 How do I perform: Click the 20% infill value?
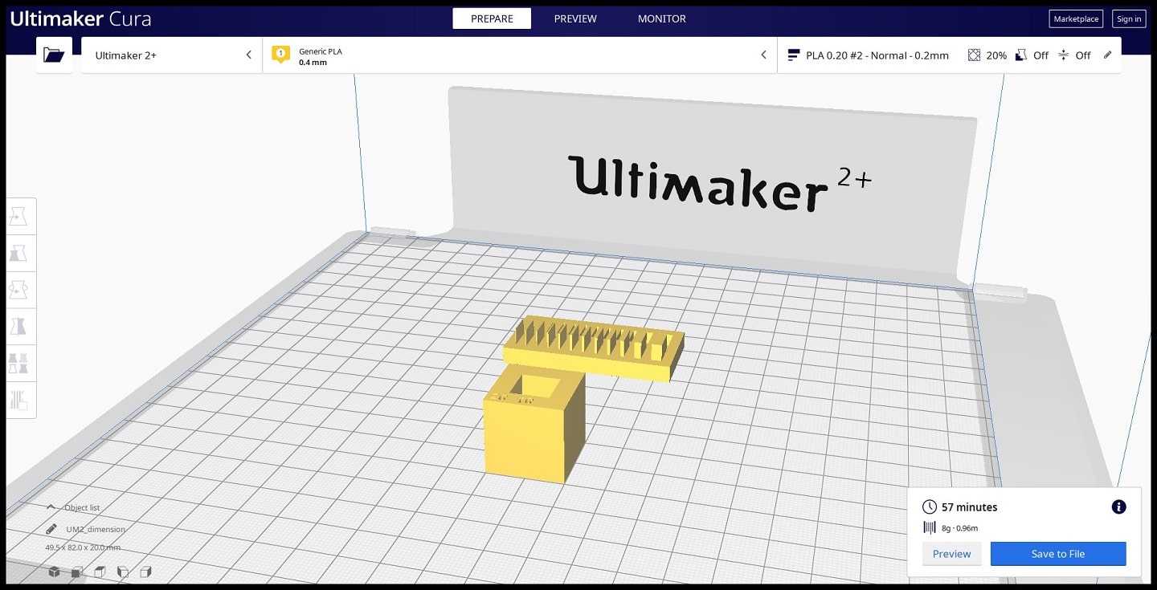click(996, 55)
